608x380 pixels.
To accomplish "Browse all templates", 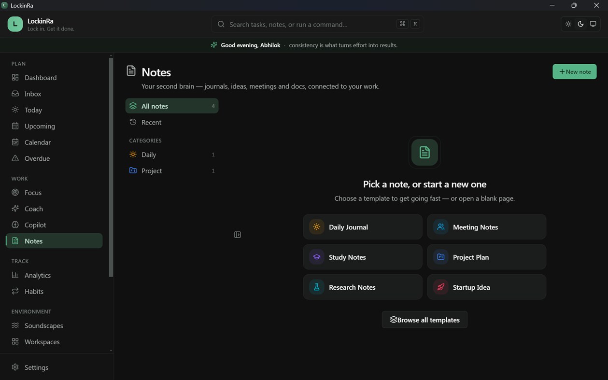I will click(x=424, y=320).
